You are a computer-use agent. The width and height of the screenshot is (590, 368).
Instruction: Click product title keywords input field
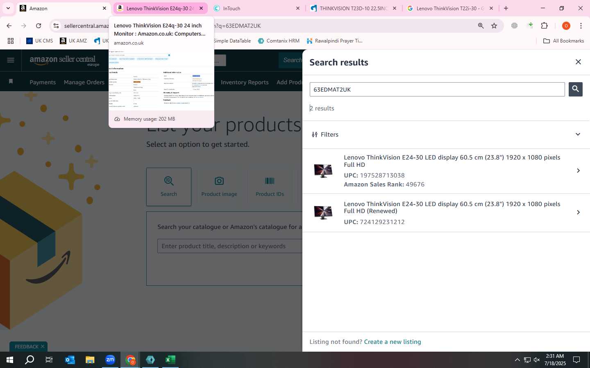pos(230,246)
